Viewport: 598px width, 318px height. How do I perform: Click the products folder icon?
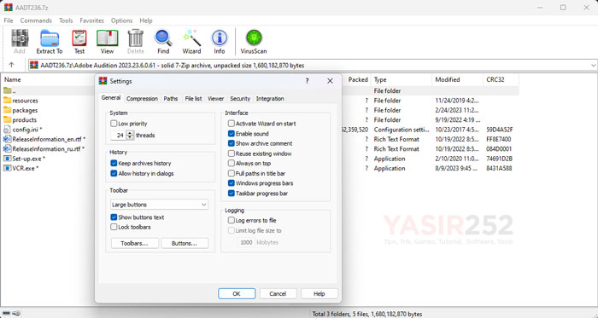(x=7, y=120)
